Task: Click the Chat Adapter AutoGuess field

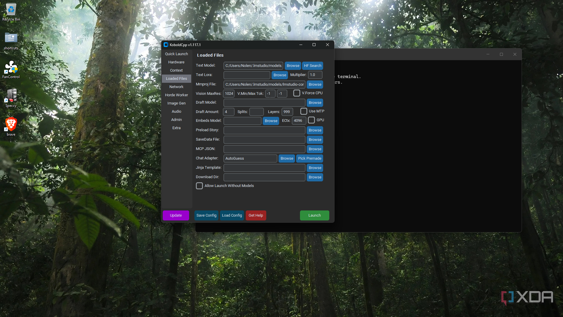Action: tap(250, 158)
